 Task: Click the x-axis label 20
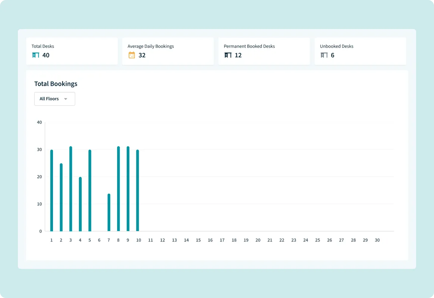(x=258, y=240)
